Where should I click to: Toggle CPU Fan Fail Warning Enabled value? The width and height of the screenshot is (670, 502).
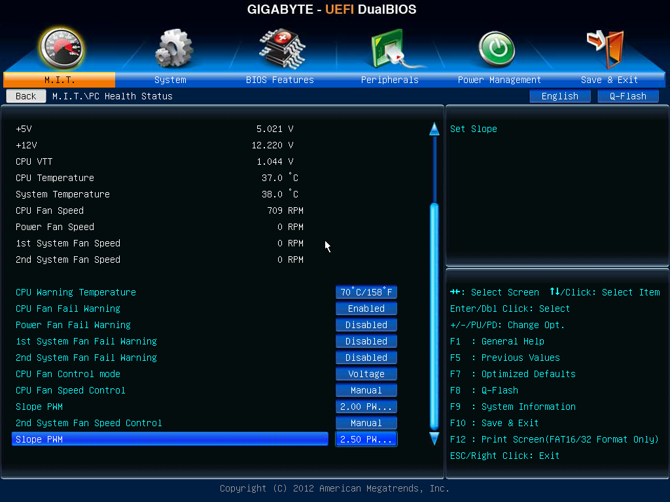tap(366, 309)
